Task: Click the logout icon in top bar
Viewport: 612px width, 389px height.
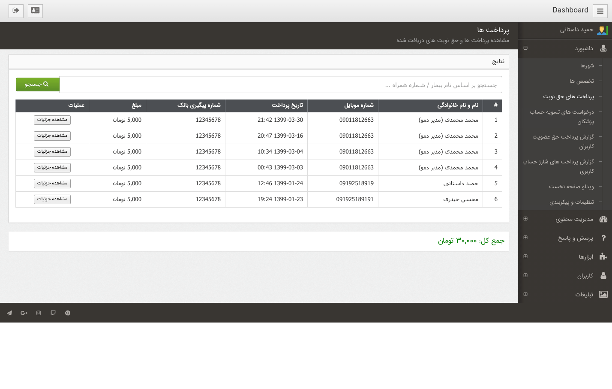Action: point(16,11)
